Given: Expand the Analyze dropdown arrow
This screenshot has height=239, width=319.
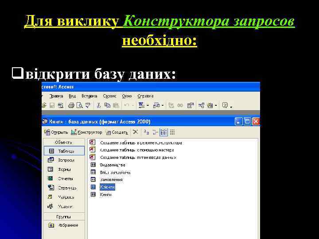Looking at the screenshot, I should tap(163, 105).
